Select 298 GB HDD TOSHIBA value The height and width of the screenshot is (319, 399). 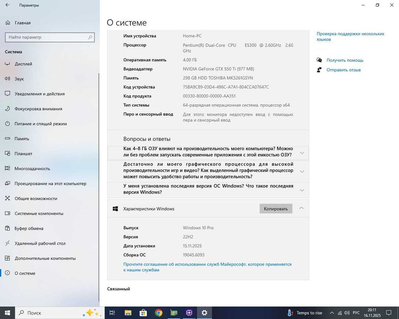coord(218,78)
